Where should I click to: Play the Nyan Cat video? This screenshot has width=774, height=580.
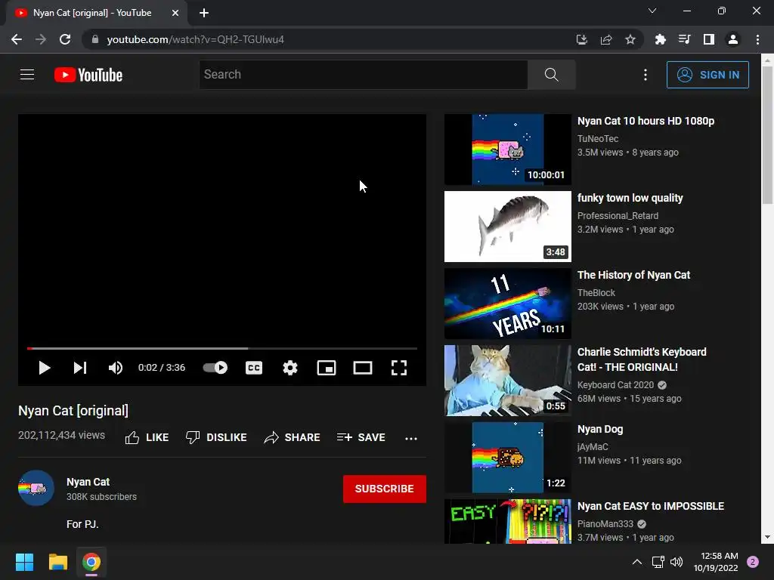45,368
